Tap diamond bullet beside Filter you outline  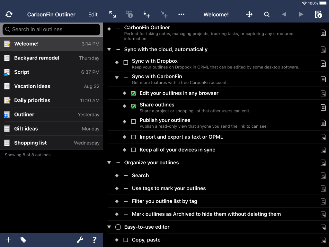tap(117, 201)
